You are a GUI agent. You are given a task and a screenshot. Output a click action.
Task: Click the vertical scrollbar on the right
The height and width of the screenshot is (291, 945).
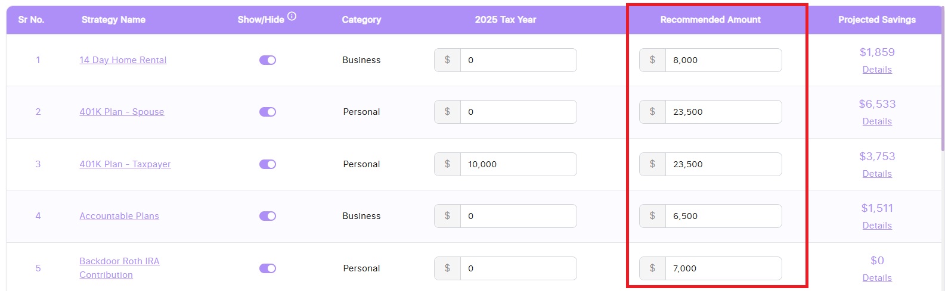[943, 89]
